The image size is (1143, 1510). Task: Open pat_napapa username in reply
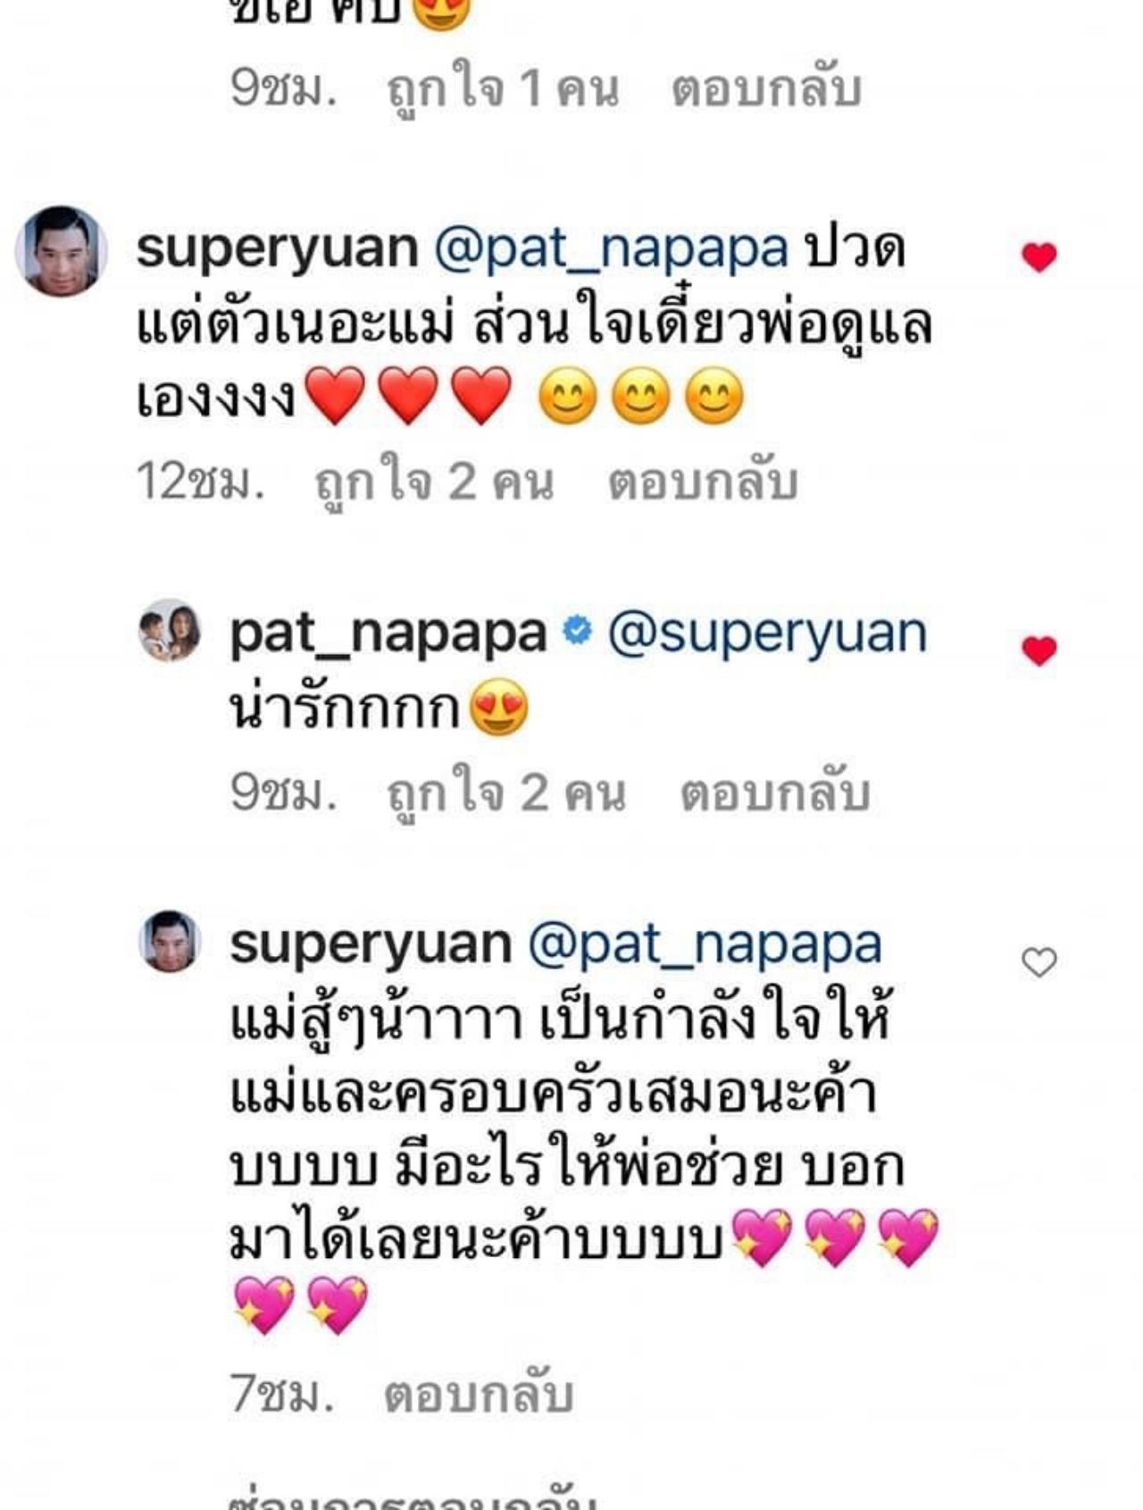388,634
